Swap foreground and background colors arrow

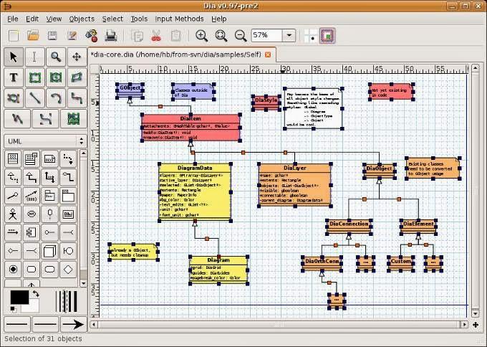pos(36,294)
